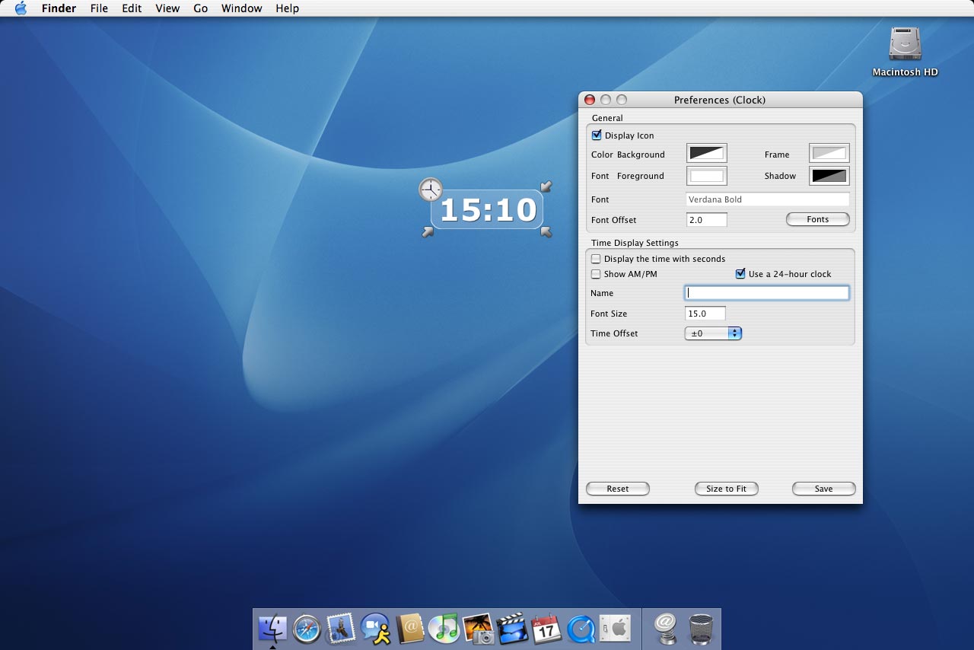974x650 pixels.
Task: Open iChat in the Dock
Action: pos(375,629)
